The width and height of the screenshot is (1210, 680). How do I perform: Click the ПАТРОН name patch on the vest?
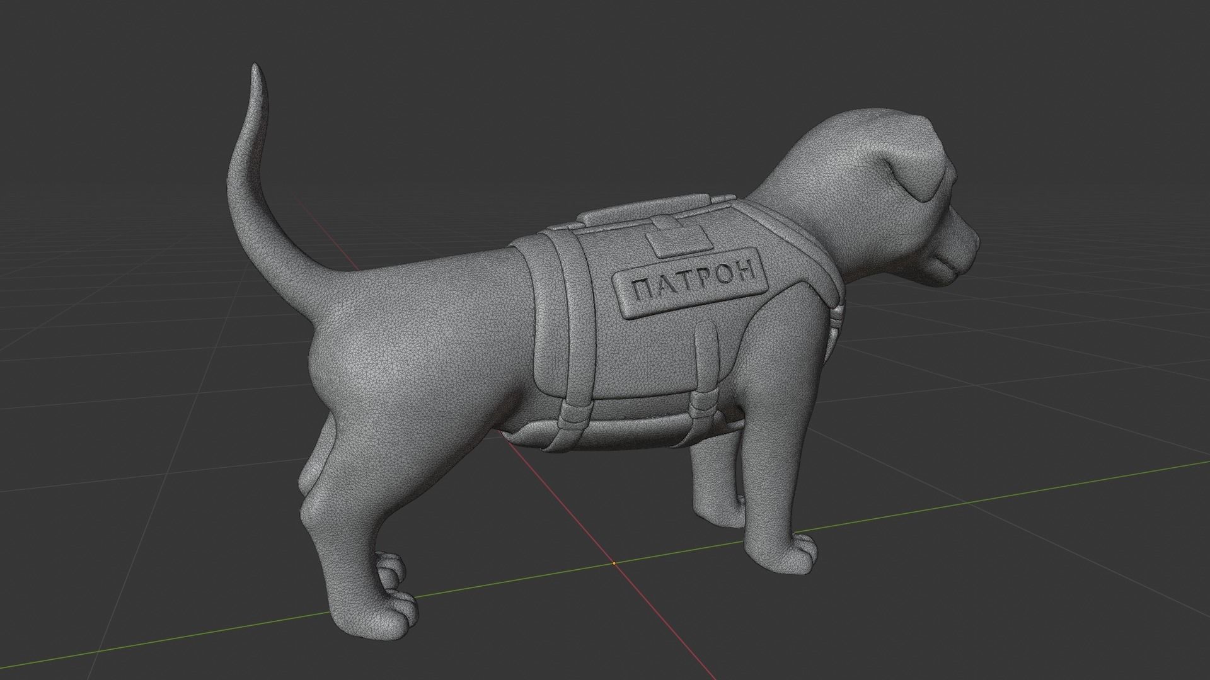pyautogui.click(x=691, y=285)
